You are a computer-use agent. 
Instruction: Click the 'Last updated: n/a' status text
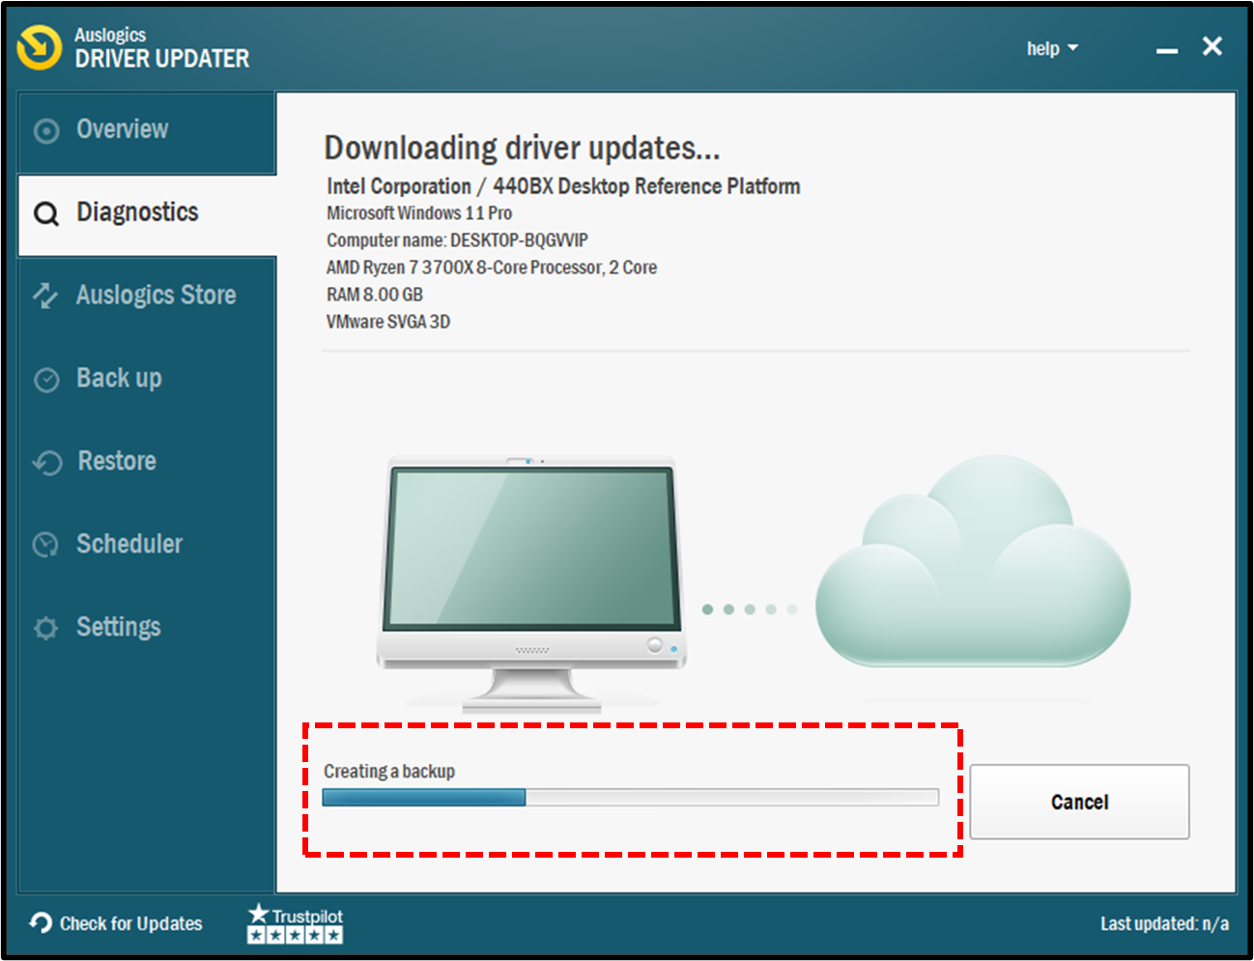(x=1164, y=924)
